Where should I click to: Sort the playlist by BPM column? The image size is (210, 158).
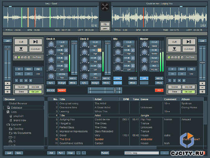pos(126,99)
